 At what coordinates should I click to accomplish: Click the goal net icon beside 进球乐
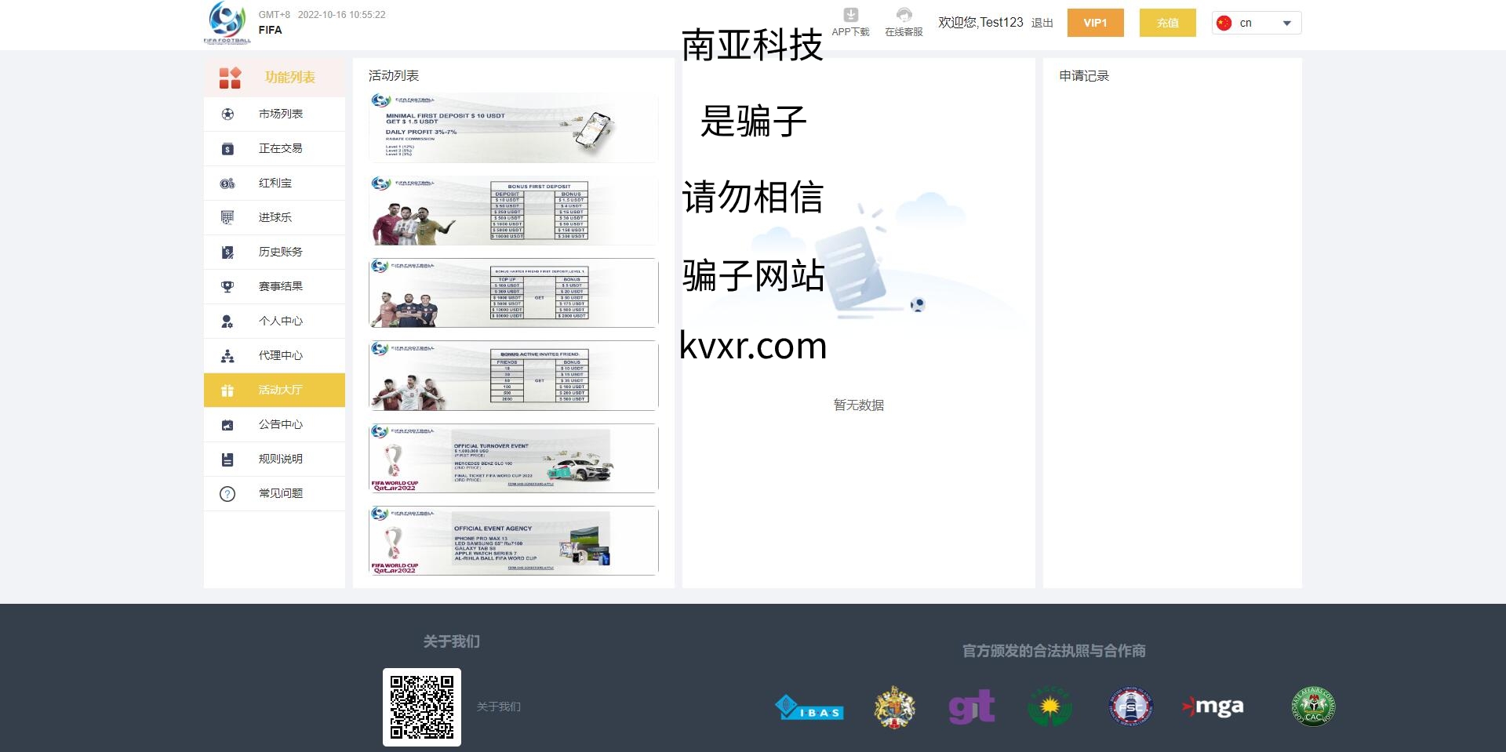[227, 217]
